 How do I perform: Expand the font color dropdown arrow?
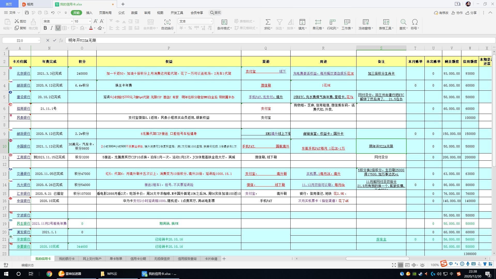click(95, 28)
